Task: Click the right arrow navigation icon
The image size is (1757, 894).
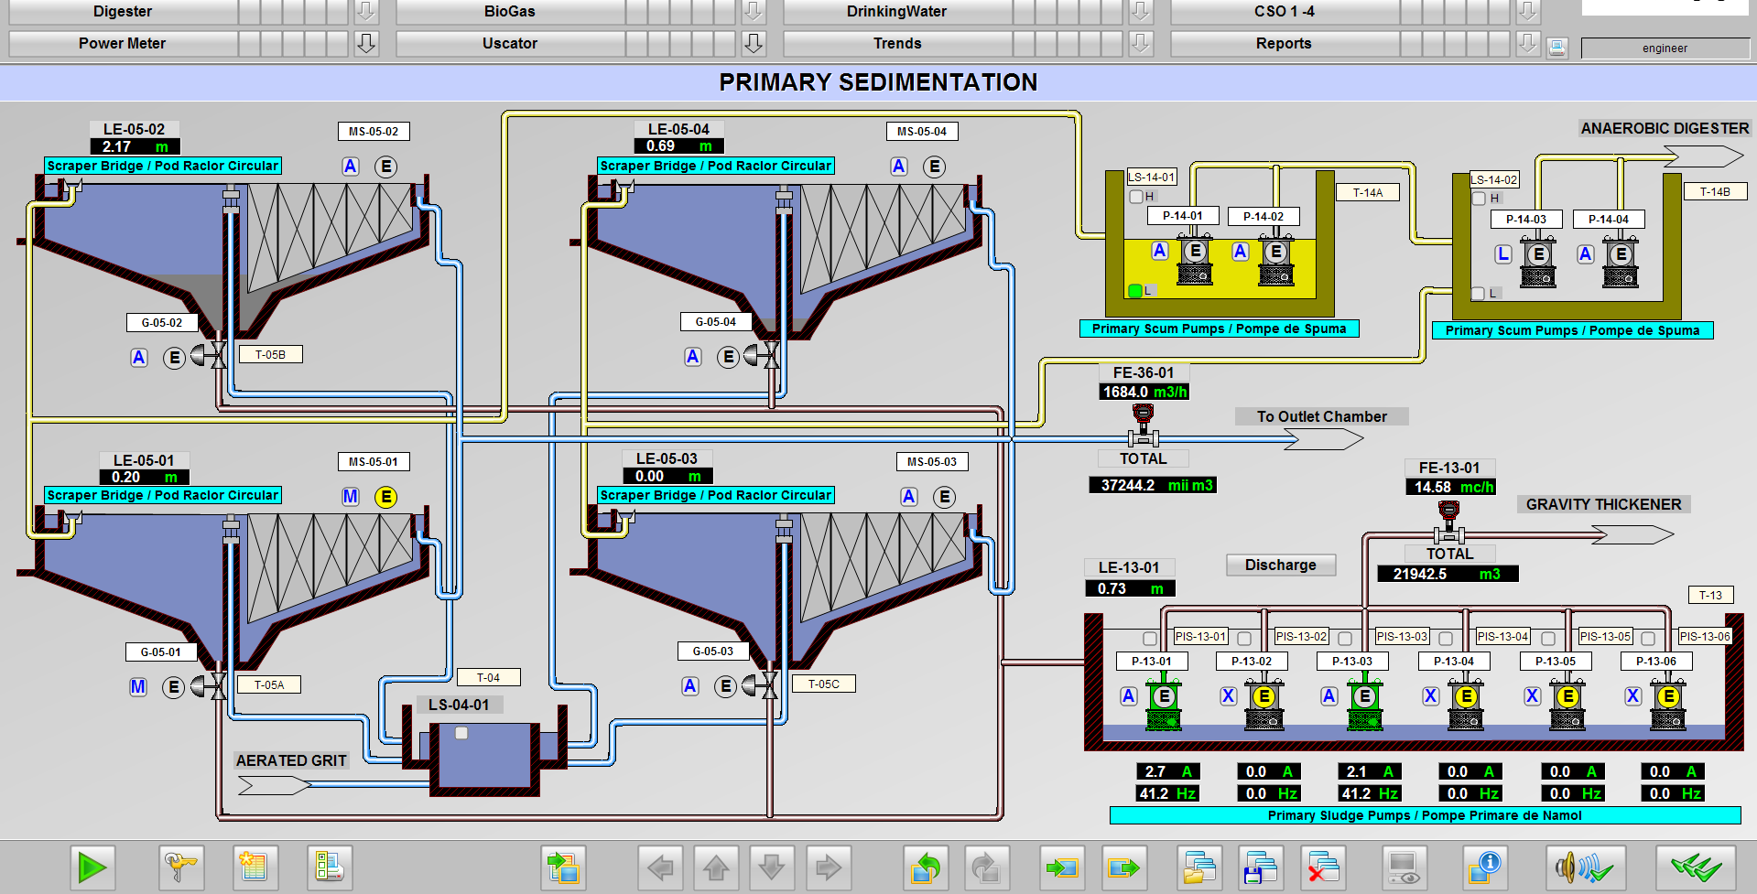Action: pos(828,867)
